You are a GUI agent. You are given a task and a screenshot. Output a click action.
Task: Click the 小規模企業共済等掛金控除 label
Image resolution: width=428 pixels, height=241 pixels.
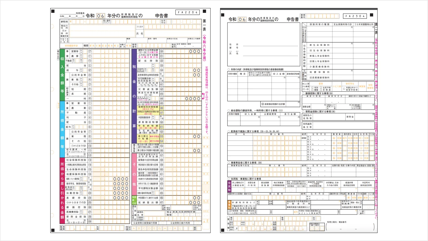pyautogui.click(x=76, y=165)
